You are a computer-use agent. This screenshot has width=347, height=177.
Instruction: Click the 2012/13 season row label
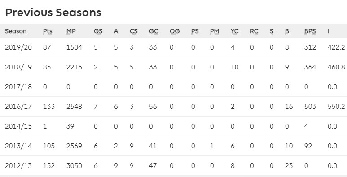[x=18, y=165]
